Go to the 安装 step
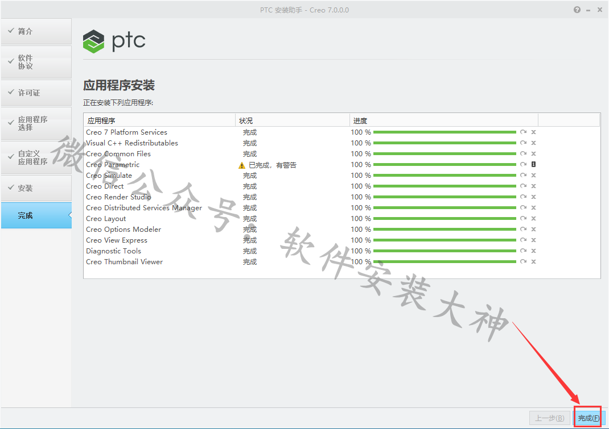 click(x=36, y=188)
